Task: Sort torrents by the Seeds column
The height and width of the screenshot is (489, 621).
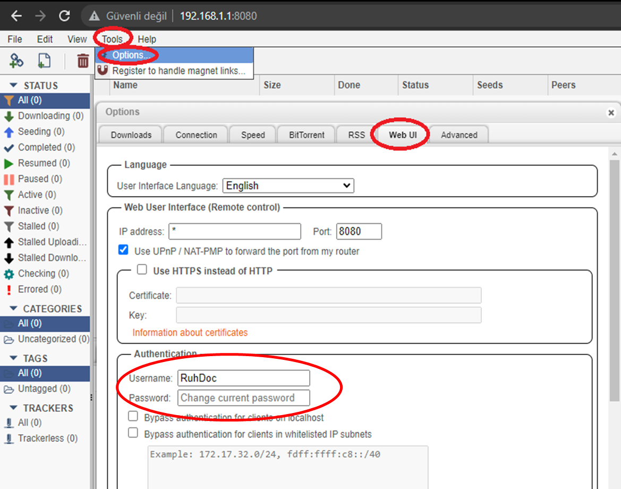Action: pyautogui.click(x=489, y=85)
